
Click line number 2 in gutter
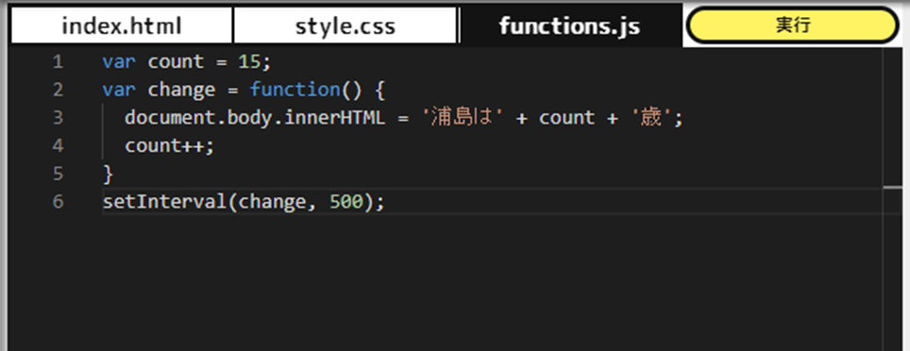(58, 90)
